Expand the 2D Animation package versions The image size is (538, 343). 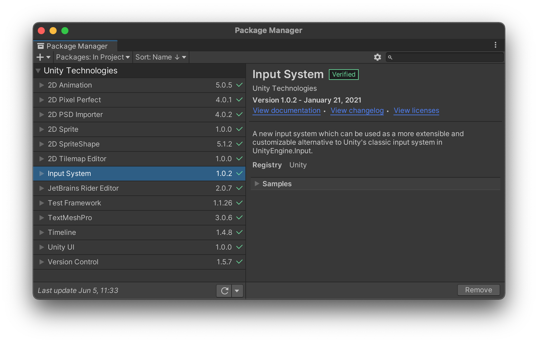(42, 85)
